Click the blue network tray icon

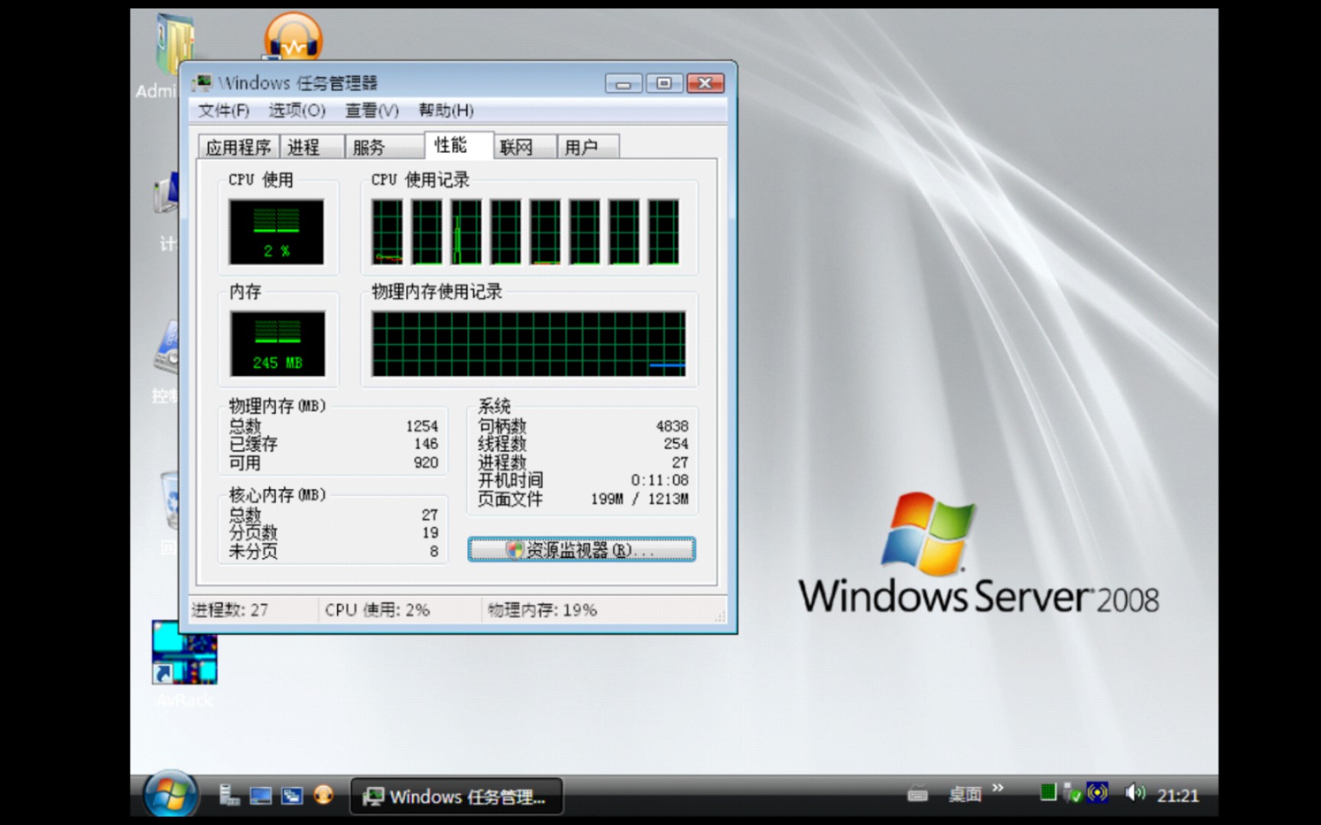tap(1097, 792)
